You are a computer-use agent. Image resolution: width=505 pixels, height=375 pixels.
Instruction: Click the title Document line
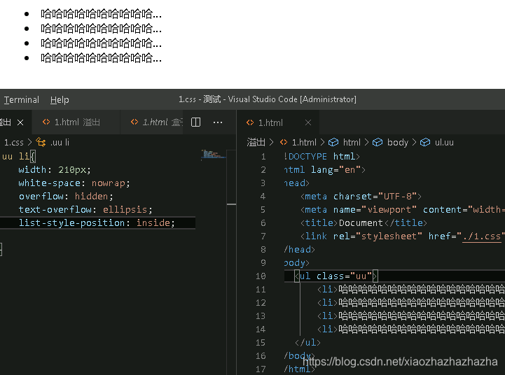364,223
